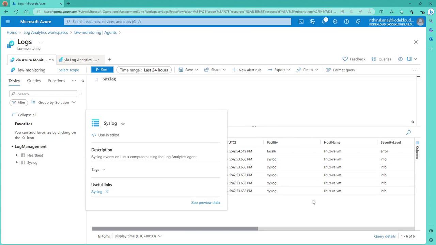The height and width of the screenshot is (245, 436).
Task: Expand the Heartbeat table node
Action: click(x=17, y=155)
